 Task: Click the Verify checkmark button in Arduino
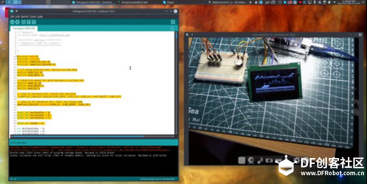click(x=12, y=22)
